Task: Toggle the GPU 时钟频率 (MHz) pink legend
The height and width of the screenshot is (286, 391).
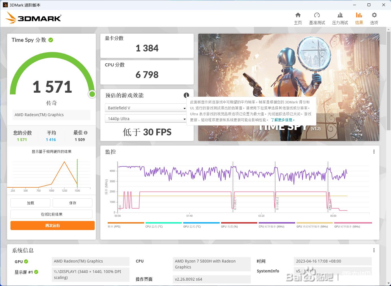Action: pyautogui.click(x=353, y=225)
